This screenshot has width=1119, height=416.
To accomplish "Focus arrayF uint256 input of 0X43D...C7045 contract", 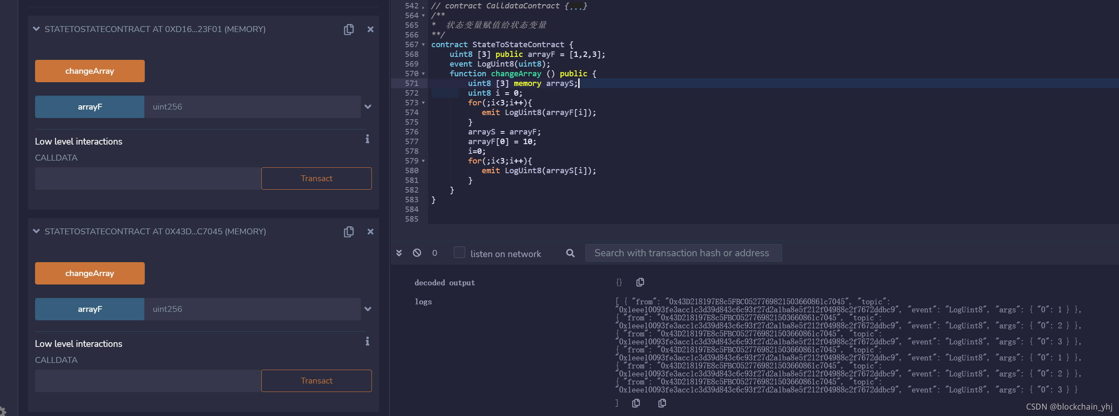I will click(252, 309).
